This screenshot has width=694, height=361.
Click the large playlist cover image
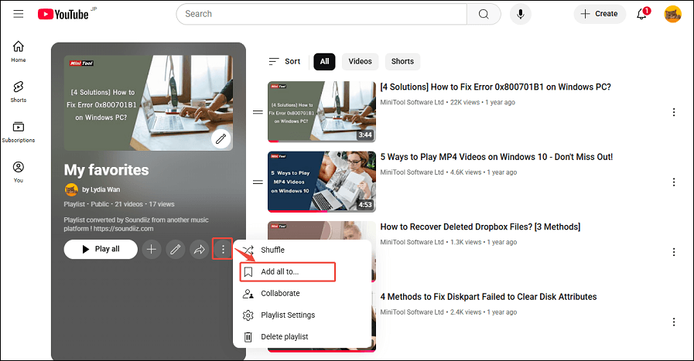pyautogui.click(x=149, y=103)
